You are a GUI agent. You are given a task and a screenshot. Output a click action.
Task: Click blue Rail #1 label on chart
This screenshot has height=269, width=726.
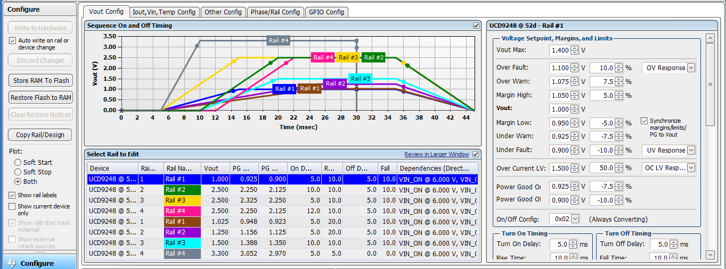[x=285, y=89]
